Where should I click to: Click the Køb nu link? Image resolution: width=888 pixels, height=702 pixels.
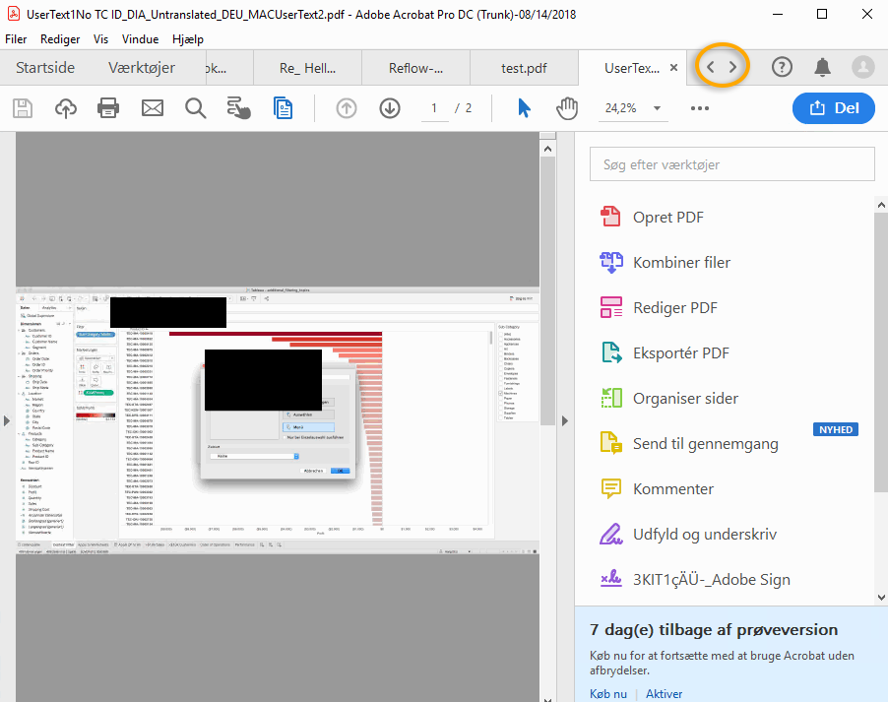(x=607, y=693)
